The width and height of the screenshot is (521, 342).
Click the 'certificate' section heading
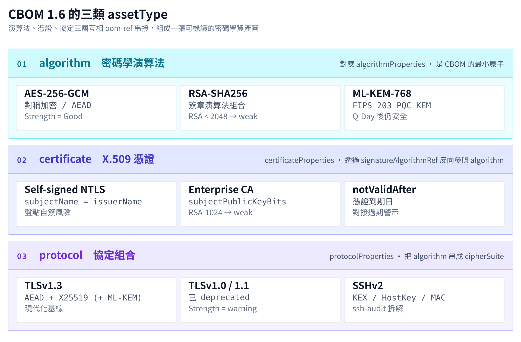[x=65, y=159]
